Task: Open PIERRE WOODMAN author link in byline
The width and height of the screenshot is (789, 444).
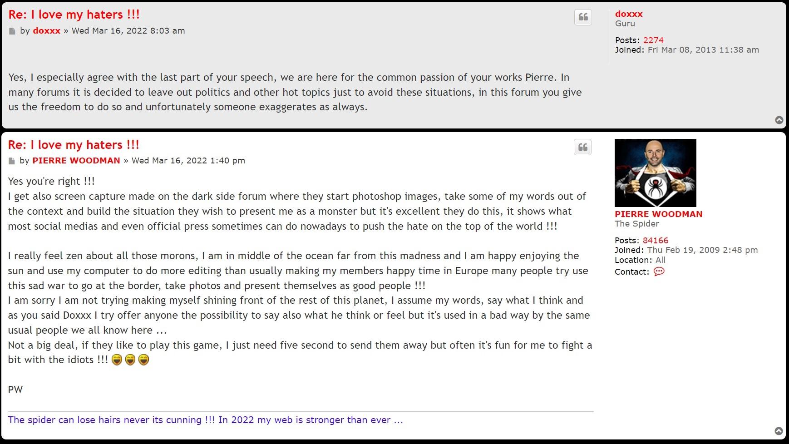Action: coord(76,161)
